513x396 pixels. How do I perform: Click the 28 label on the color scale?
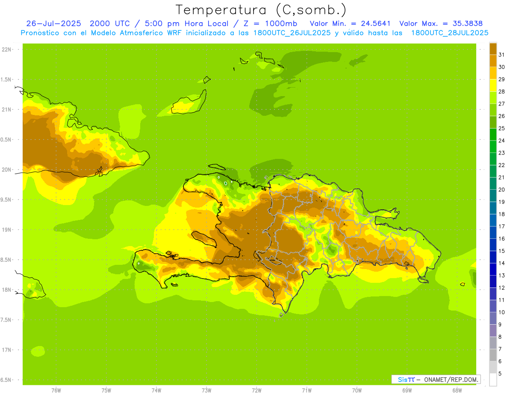[x=501, y=91]
